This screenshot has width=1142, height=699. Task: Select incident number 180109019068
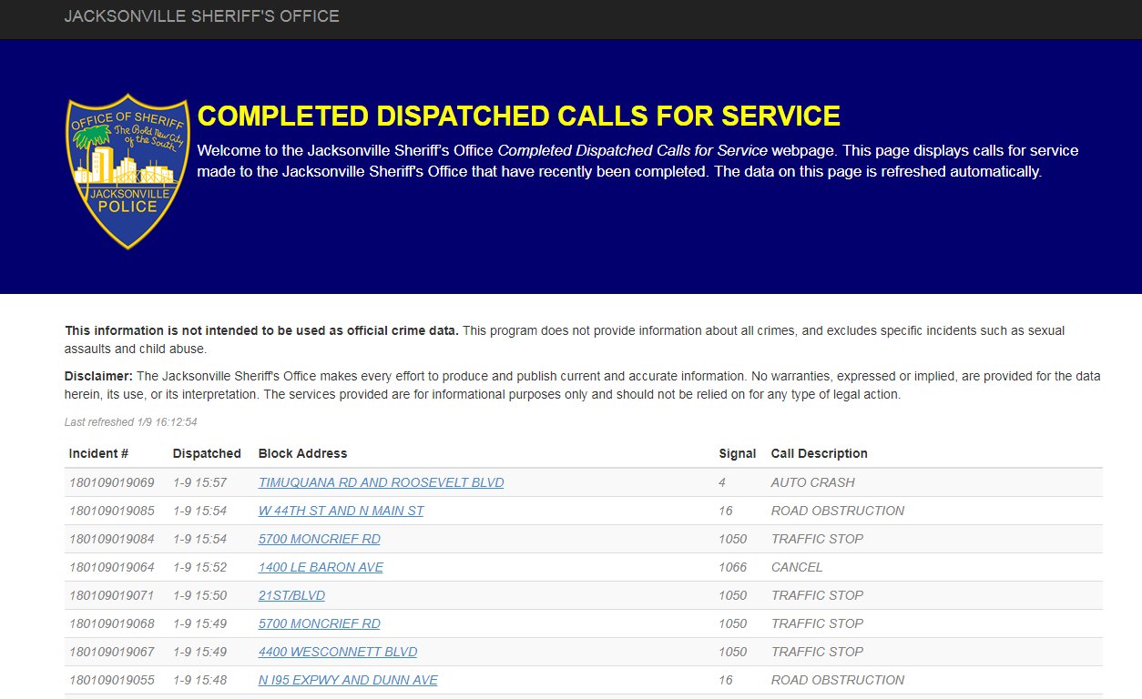coord(111,623)
